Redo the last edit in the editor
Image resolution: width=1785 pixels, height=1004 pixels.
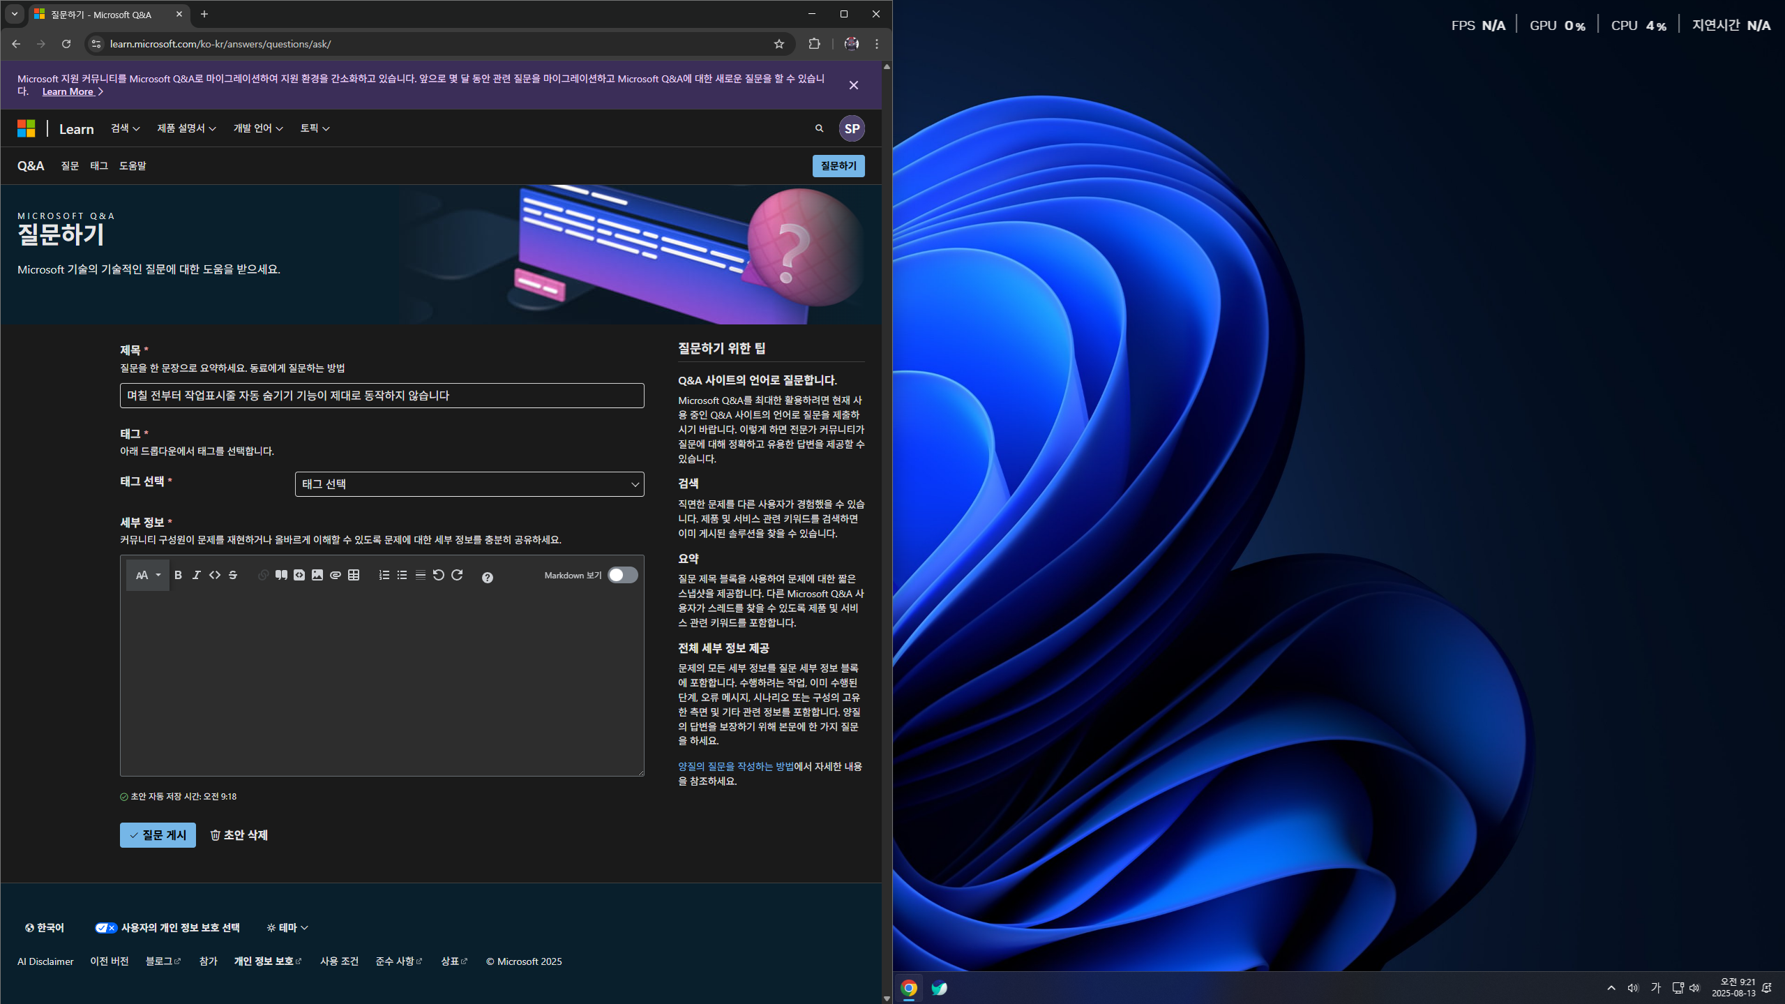tap(457, 575)
